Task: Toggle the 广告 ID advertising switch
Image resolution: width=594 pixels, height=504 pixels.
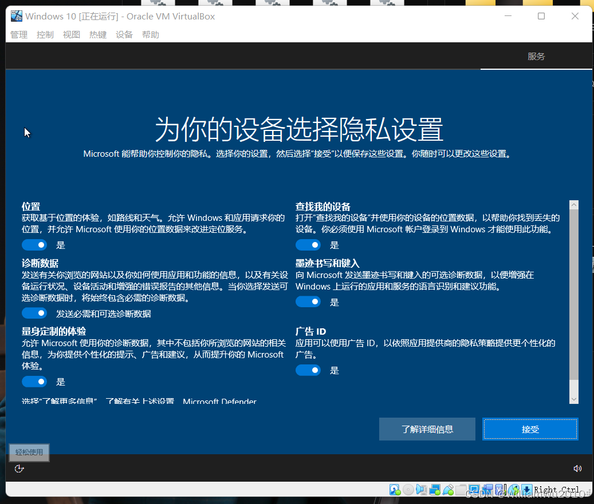Action: coord(308,370)
